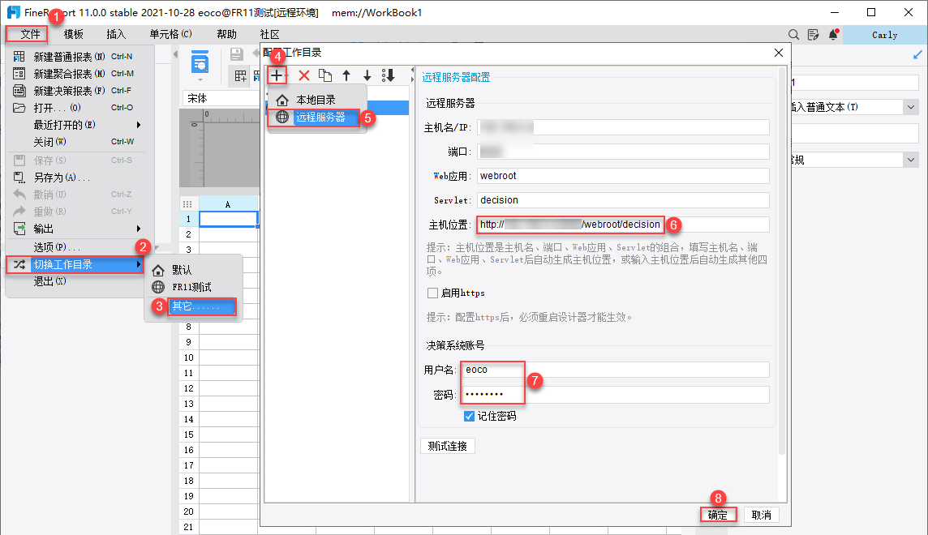Viewport: 928px width, 535px height.
Task: Click the sort directories icon
Action: (x=389, y=75)
